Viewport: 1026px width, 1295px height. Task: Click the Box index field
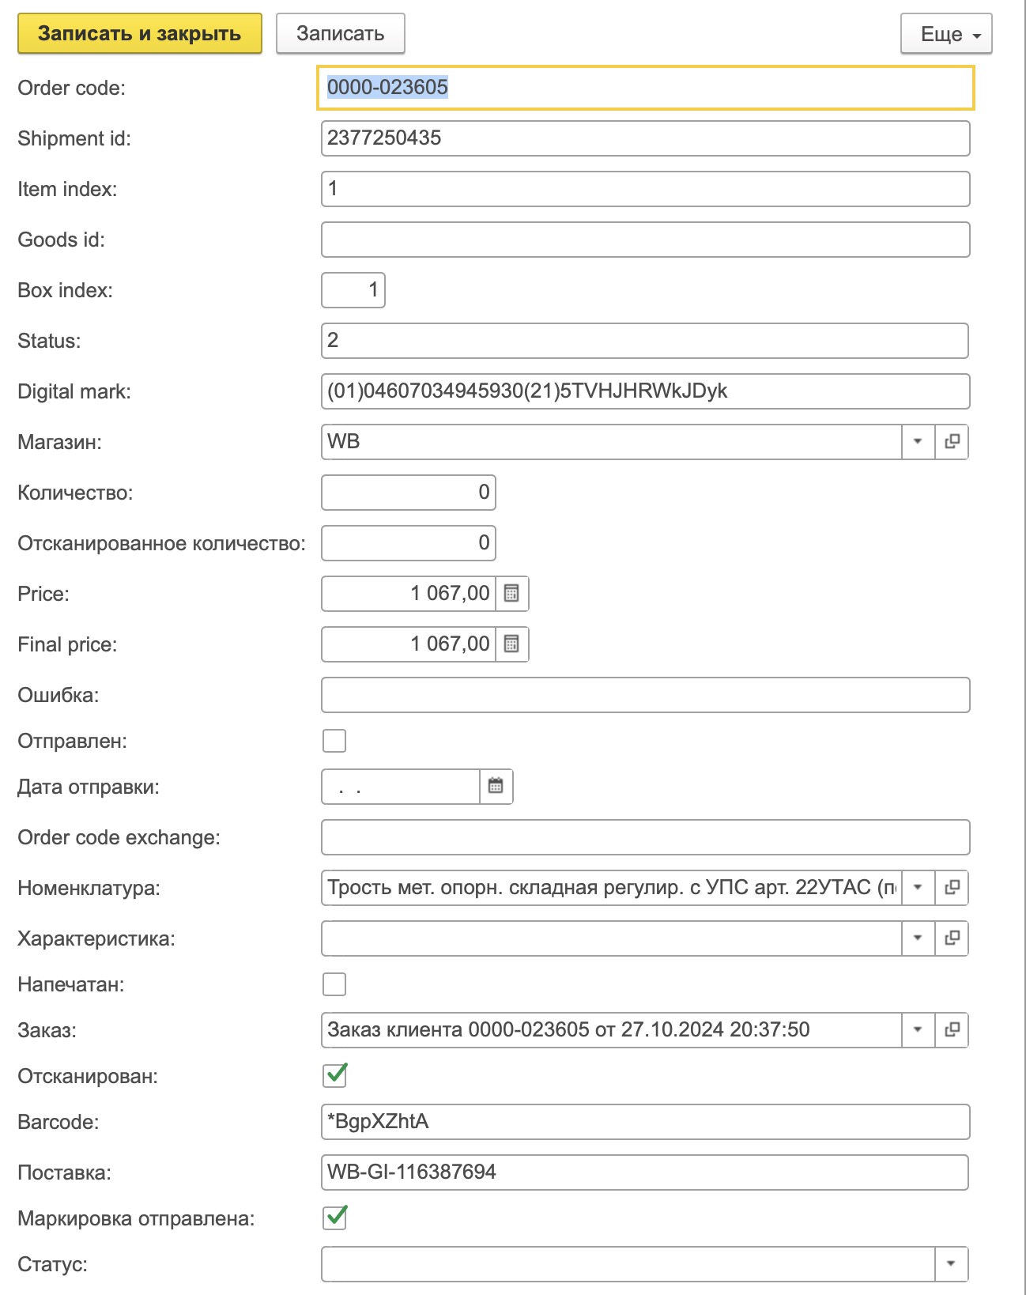pyautogui.click(x=353, y=290)
